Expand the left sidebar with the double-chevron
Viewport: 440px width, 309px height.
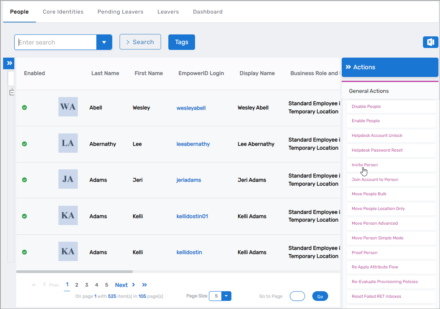coord(9,63)
